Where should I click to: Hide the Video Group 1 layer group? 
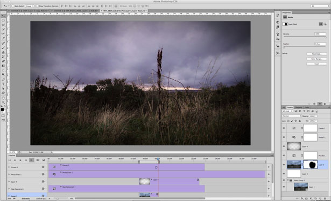click(x=284, y=181)
